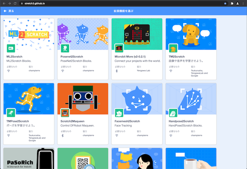Image resolution: width=247 pixels, height=169 pixels.
Task: Select the TMPose2Scratch title text
Action: click(18, 121)
